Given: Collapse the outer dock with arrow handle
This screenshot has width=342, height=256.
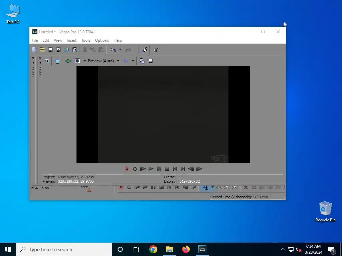Looking at the screenshot, I should [x=33, y=63].
